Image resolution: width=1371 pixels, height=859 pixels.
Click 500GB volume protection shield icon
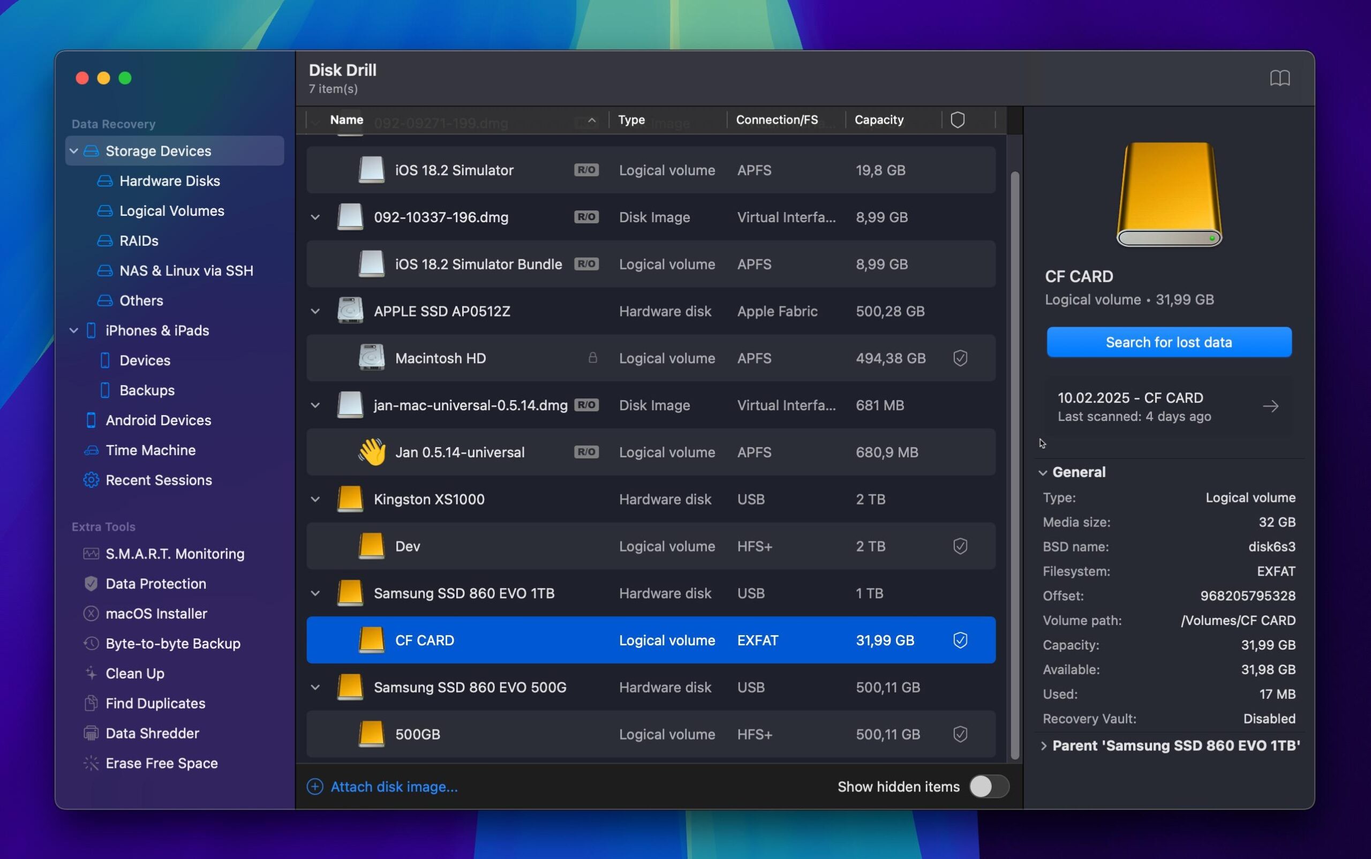click(x=960, y=734)
